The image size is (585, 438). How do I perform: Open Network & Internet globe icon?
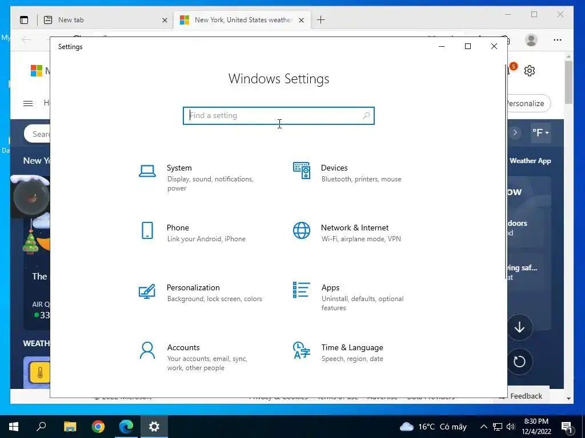(302, 230)
